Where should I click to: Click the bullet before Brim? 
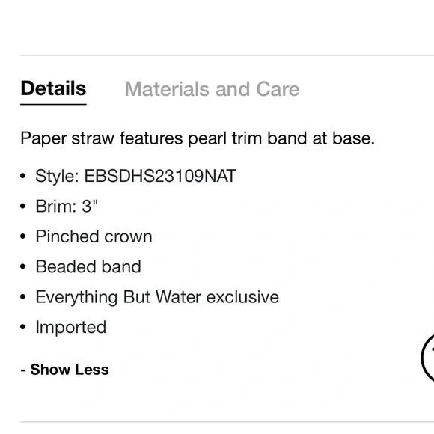(23, 207)
